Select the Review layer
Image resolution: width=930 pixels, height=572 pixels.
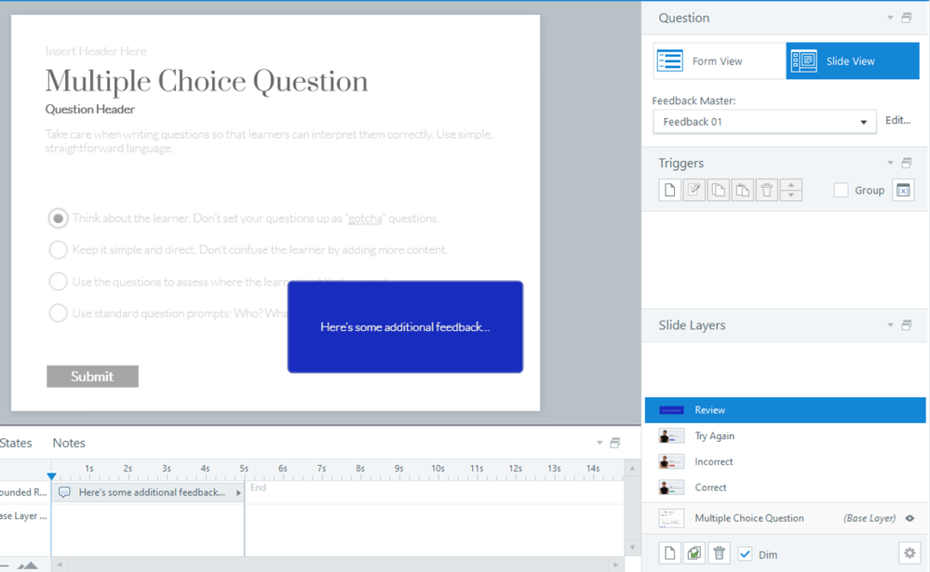pyautogui.click(x=786, y=410)
